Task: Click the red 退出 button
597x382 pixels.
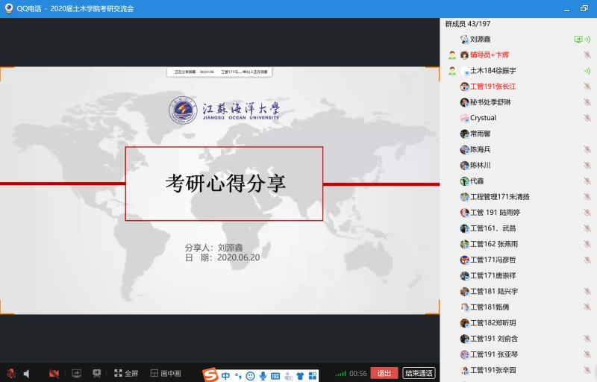Action: [x=384, y=373]
